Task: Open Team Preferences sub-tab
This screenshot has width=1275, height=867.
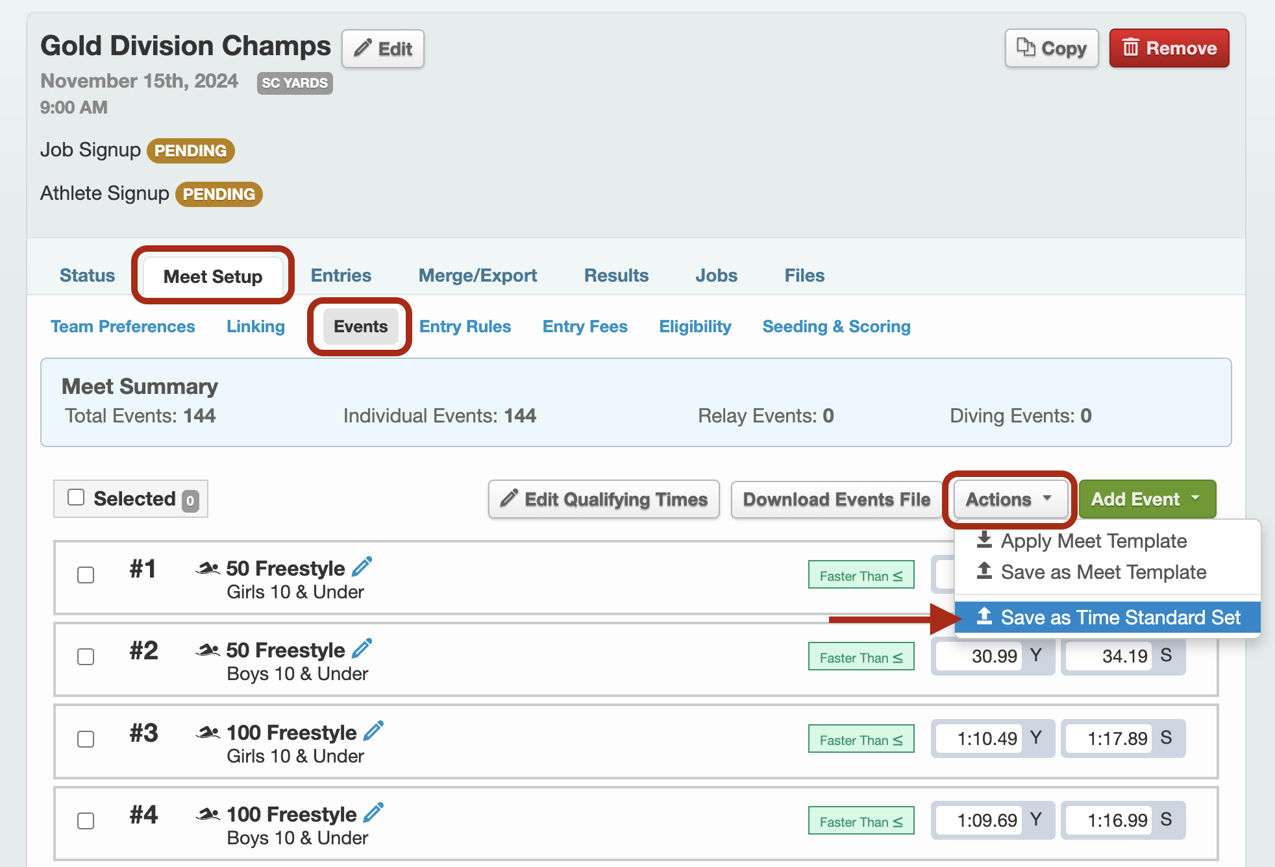Action: [123, 326]
